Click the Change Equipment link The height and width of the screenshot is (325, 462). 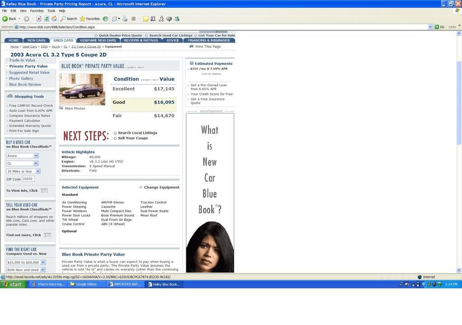coord(162,187)
